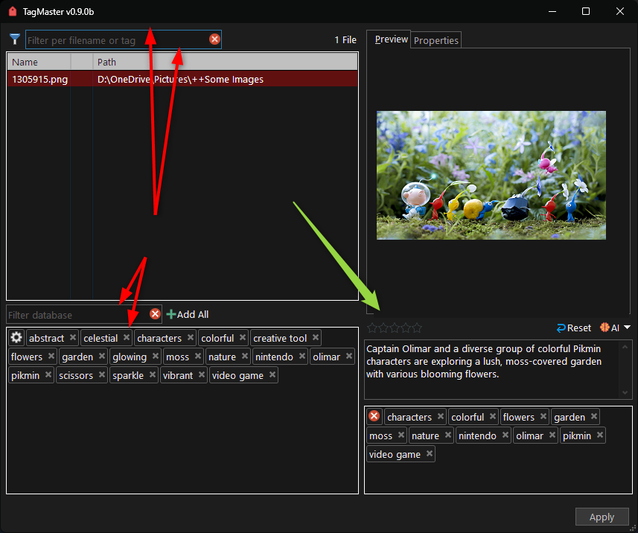Type in the filename filter field

pyautogui.click(x=115, y=40)
